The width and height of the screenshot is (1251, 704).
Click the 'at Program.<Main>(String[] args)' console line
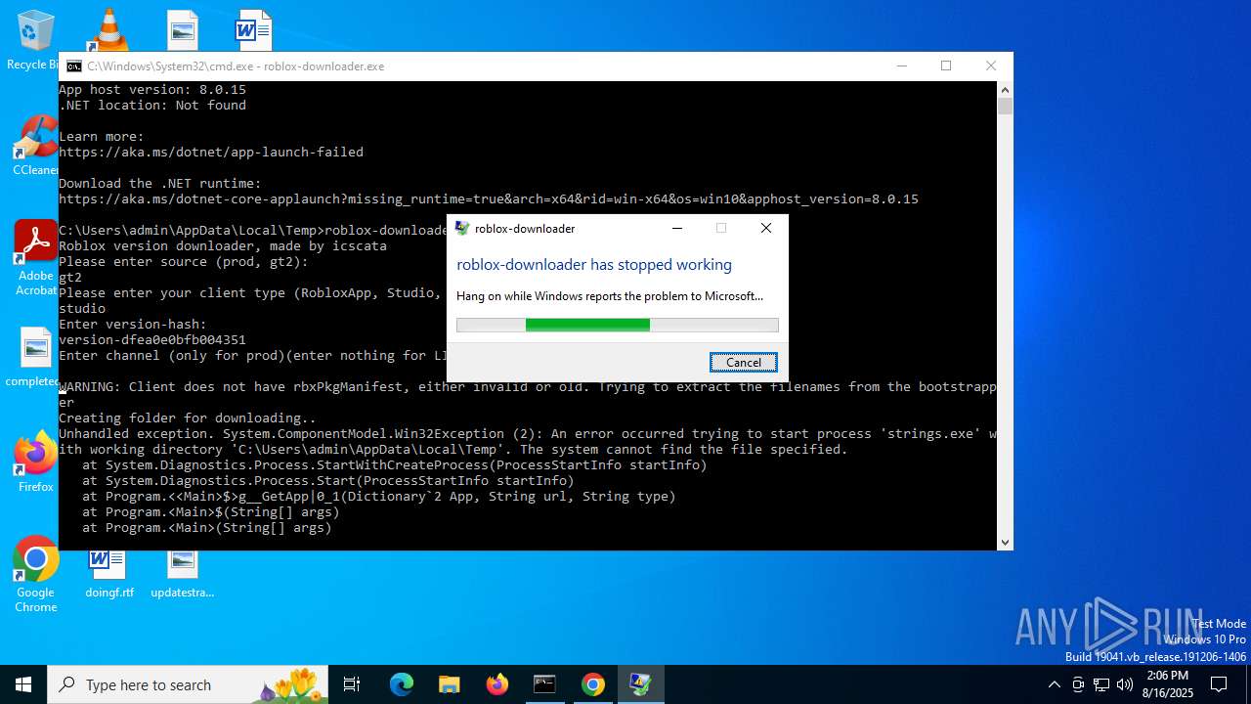pyautogui.click(x=207, y=527)
